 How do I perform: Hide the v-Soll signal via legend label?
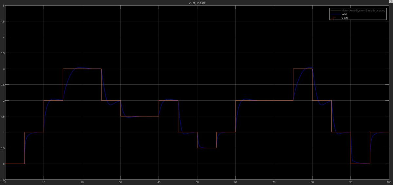pos(345,18)
